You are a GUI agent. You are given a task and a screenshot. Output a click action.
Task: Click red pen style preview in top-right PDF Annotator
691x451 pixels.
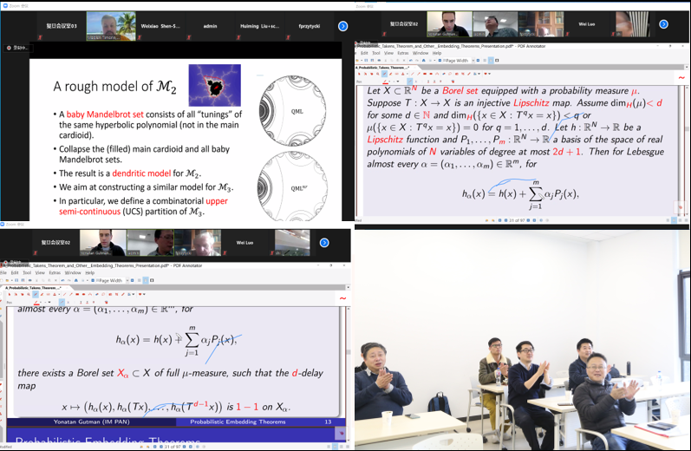(x=681, y=77)
